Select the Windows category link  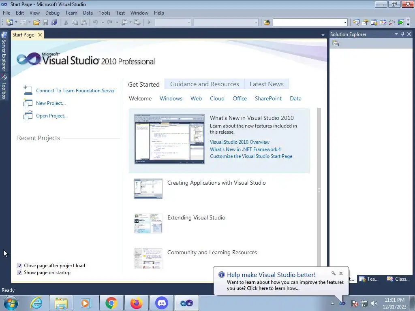click(171, 99)
